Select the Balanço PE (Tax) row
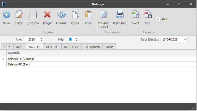This screenshot has width=197, height=111. click(19, 64)
